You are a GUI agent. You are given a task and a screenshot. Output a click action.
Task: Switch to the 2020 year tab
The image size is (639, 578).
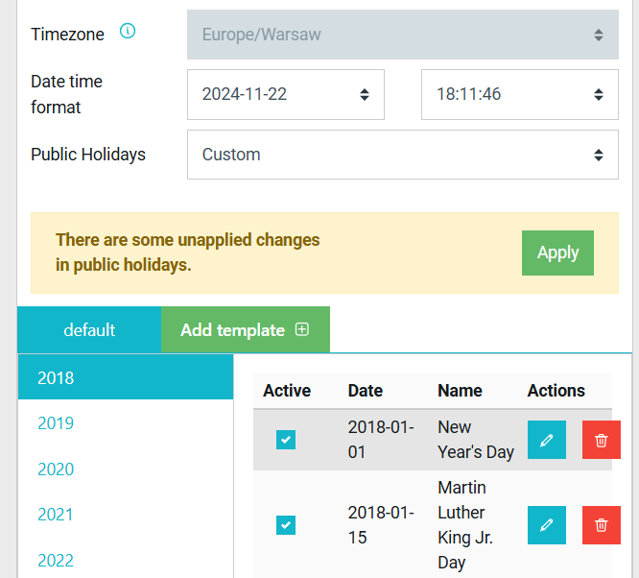pos(126,470)
